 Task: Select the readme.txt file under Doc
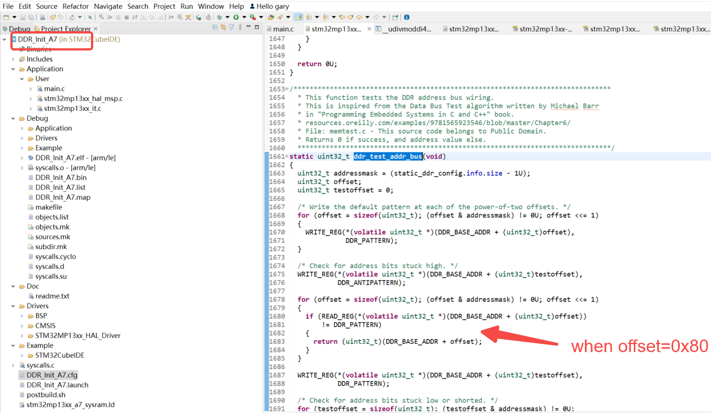click(x=53, y=296)
